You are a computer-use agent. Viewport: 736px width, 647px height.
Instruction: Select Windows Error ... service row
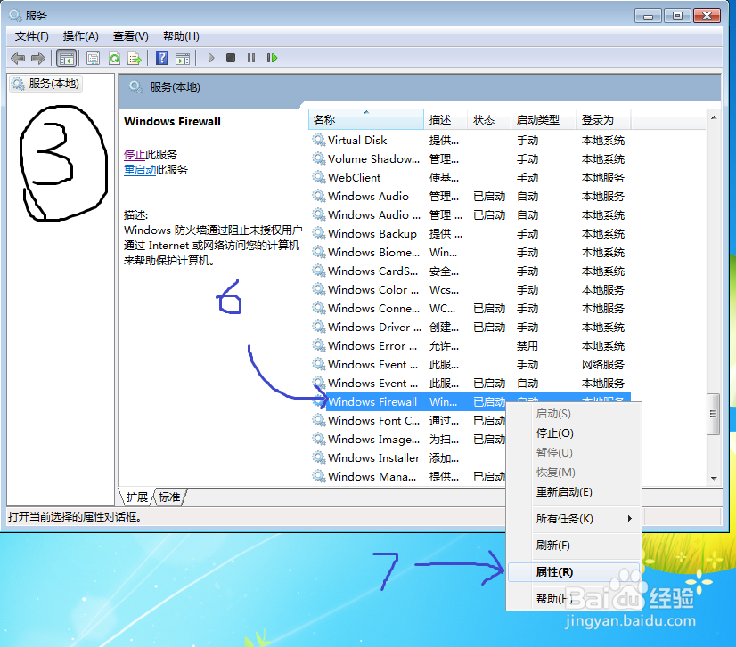tap(470, 345)
